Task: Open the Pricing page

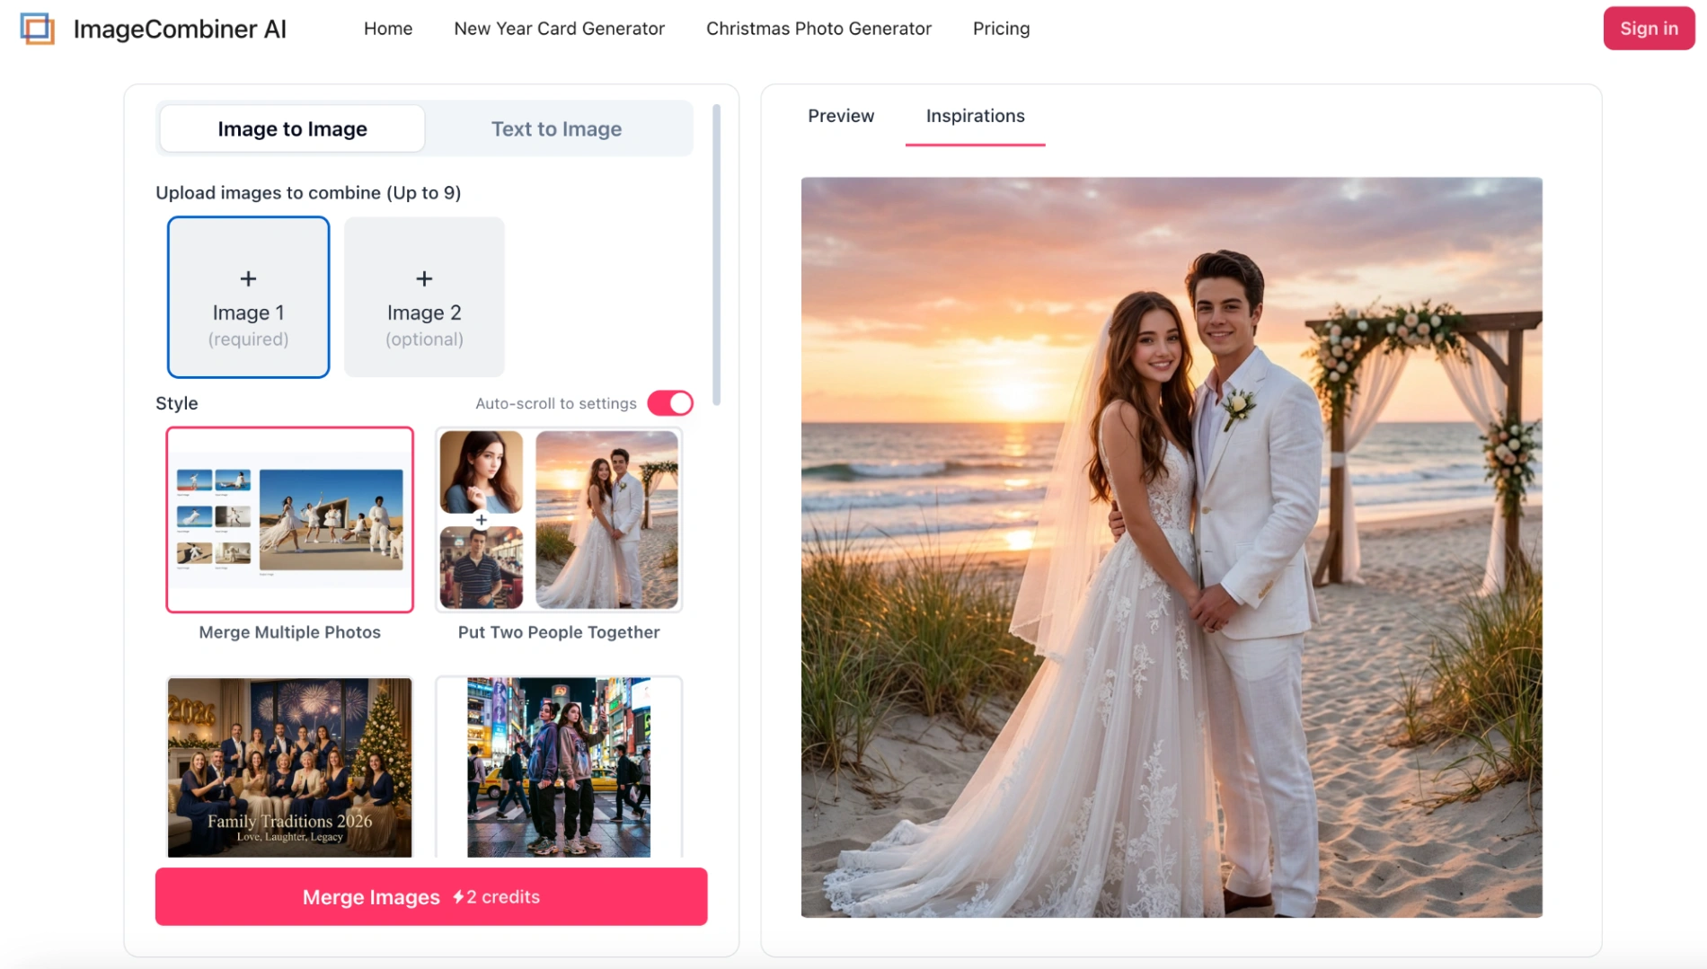Action: pyautogui.click(x=1001, y=29)
